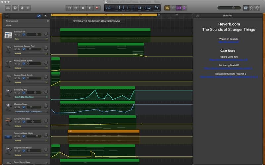Adjust the master volume slider

[229, 8]
